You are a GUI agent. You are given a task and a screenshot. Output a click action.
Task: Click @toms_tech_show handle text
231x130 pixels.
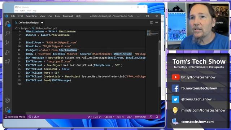tap(196, 99)
